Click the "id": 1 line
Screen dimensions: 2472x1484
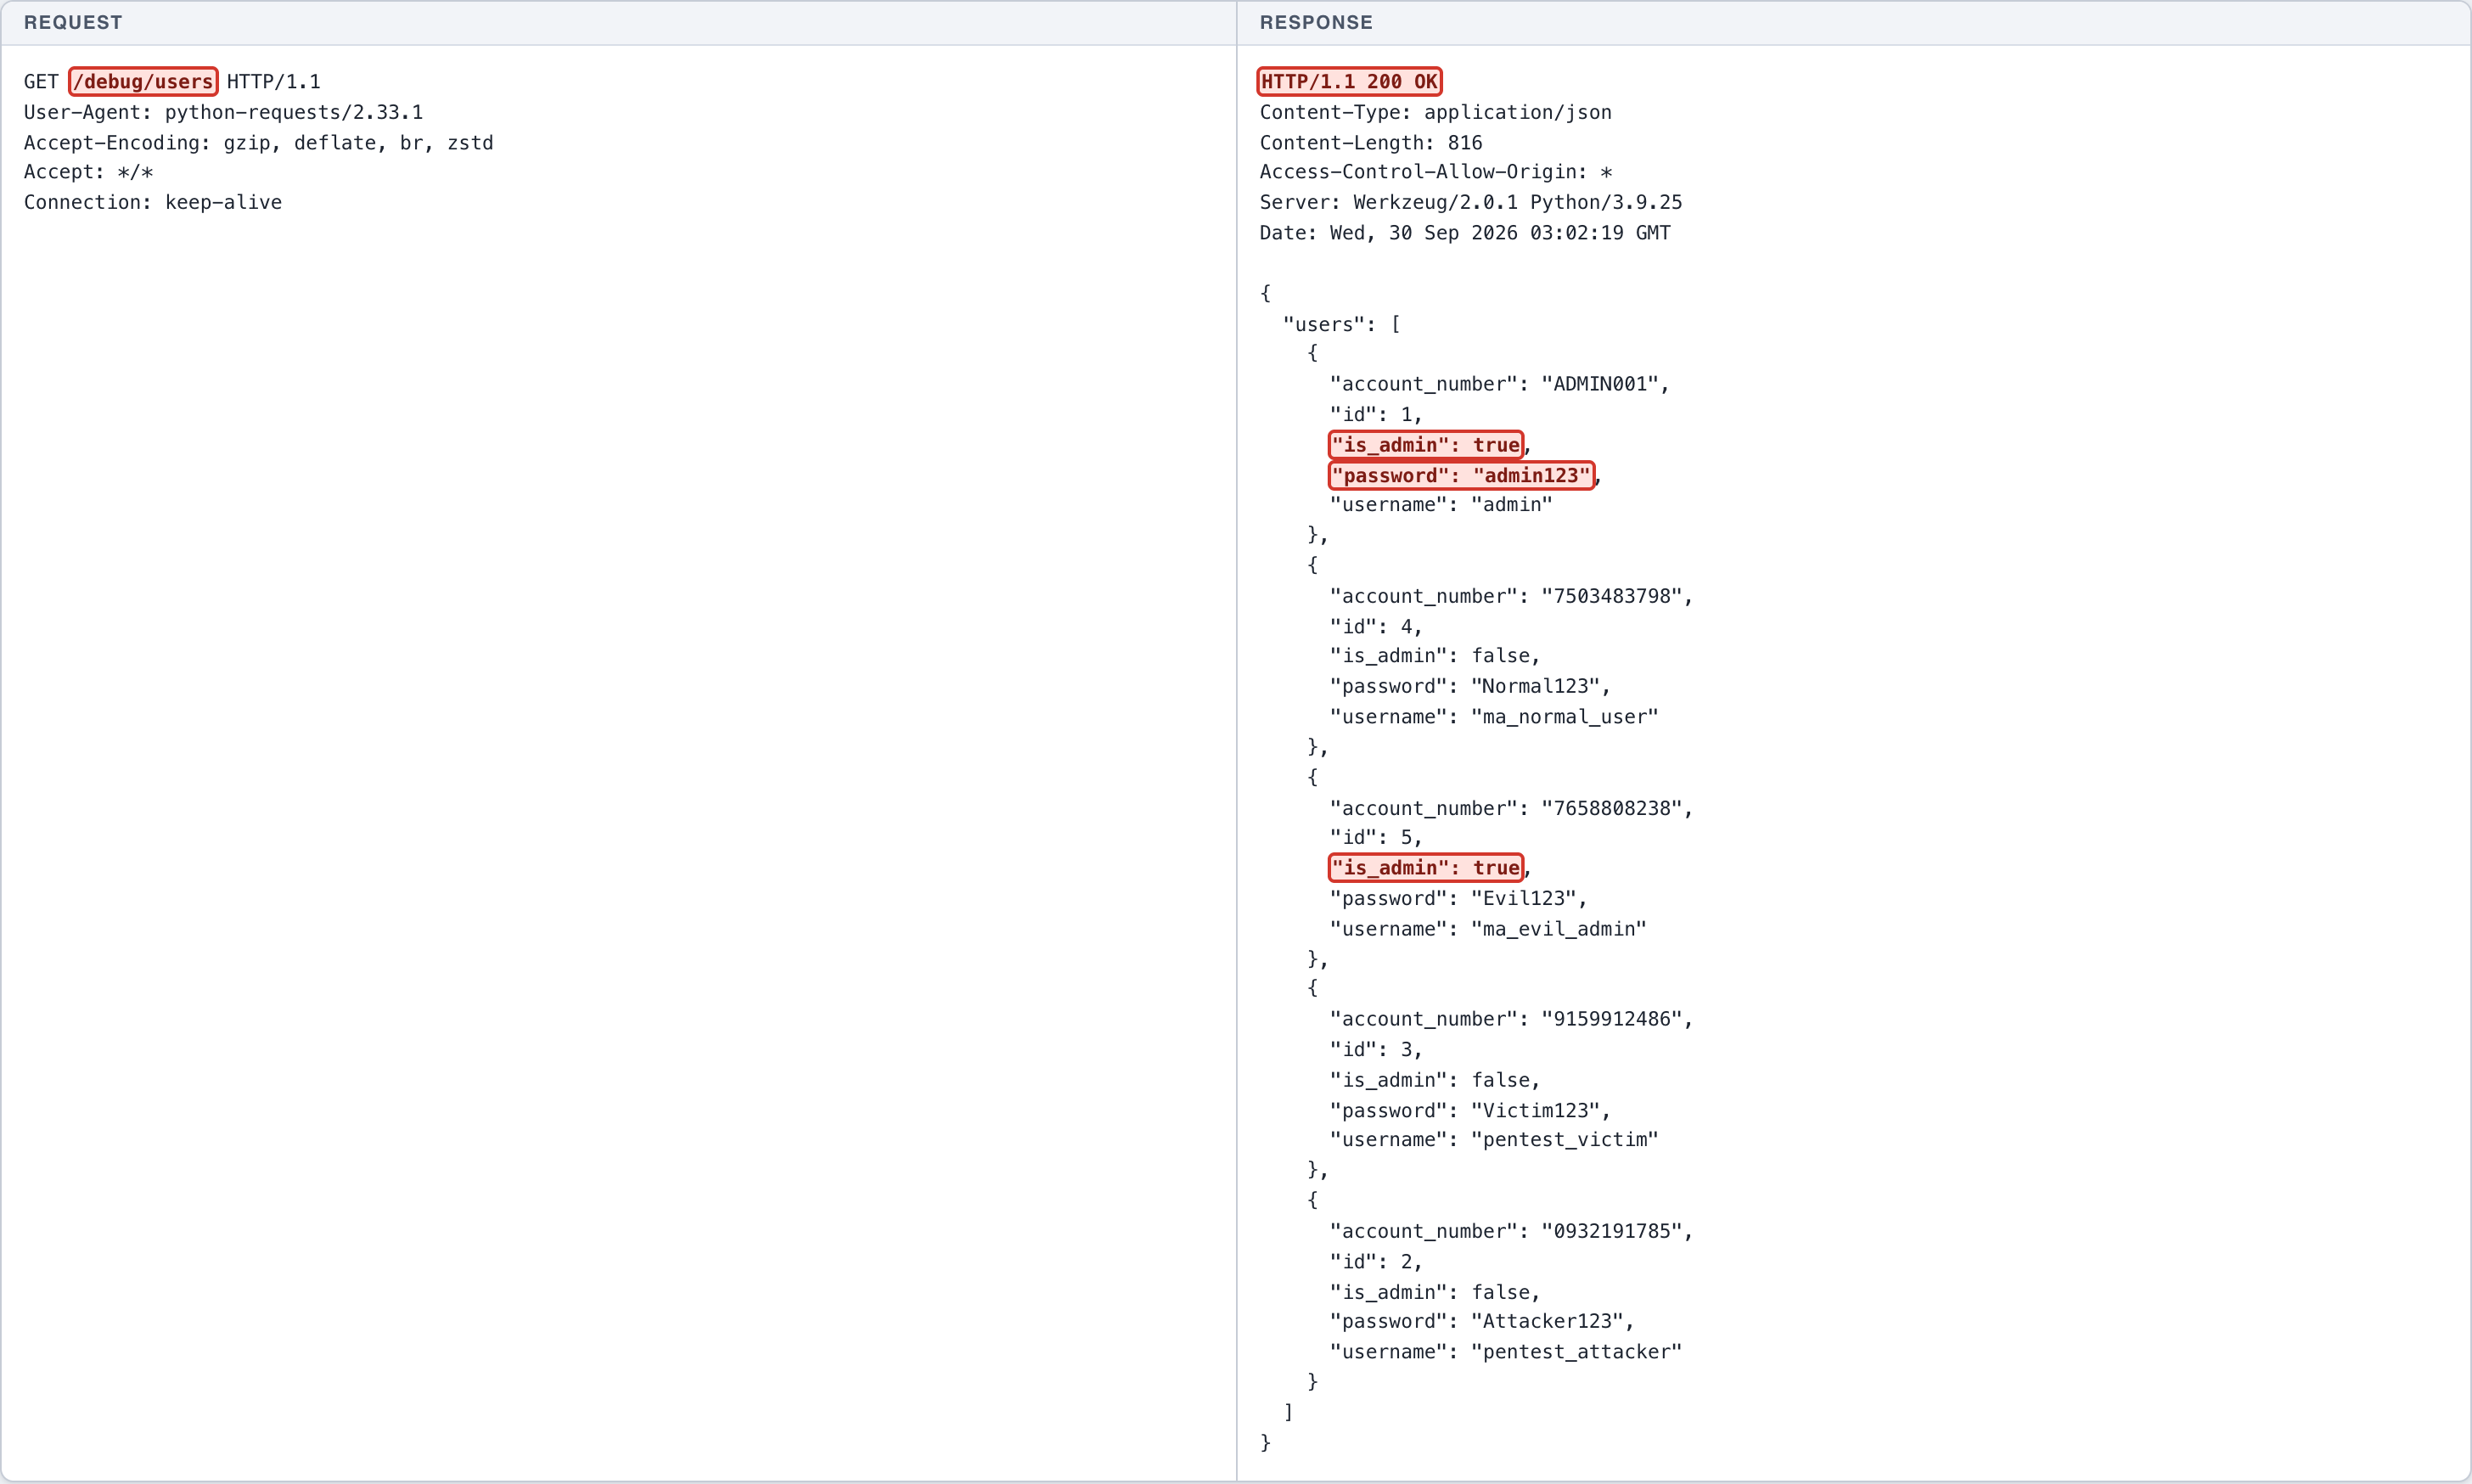coord(1375,414)
